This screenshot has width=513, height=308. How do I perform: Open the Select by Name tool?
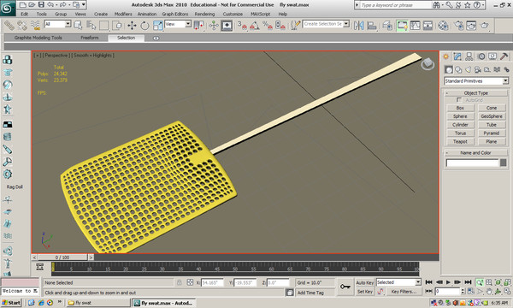91,25
